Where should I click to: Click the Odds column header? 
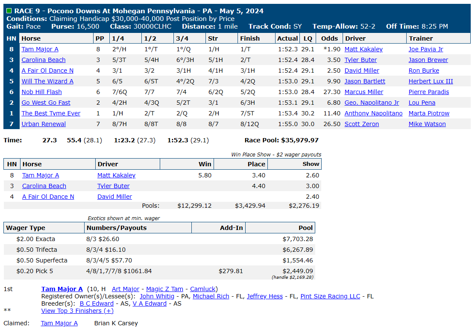329,38
